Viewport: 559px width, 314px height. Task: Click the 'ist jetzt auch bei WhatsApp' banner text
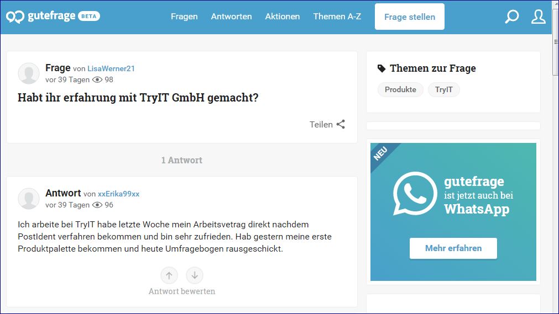pyautogui.click(x=478, y=202)
